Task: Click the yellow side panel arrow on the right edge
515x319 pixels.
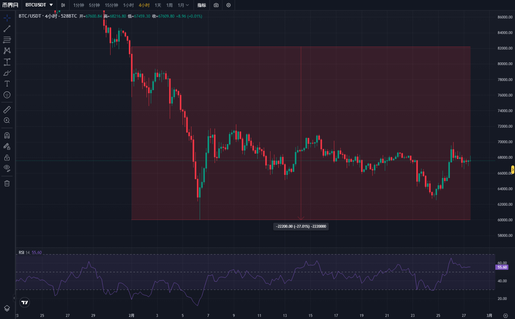Action: tap(513, 170)
